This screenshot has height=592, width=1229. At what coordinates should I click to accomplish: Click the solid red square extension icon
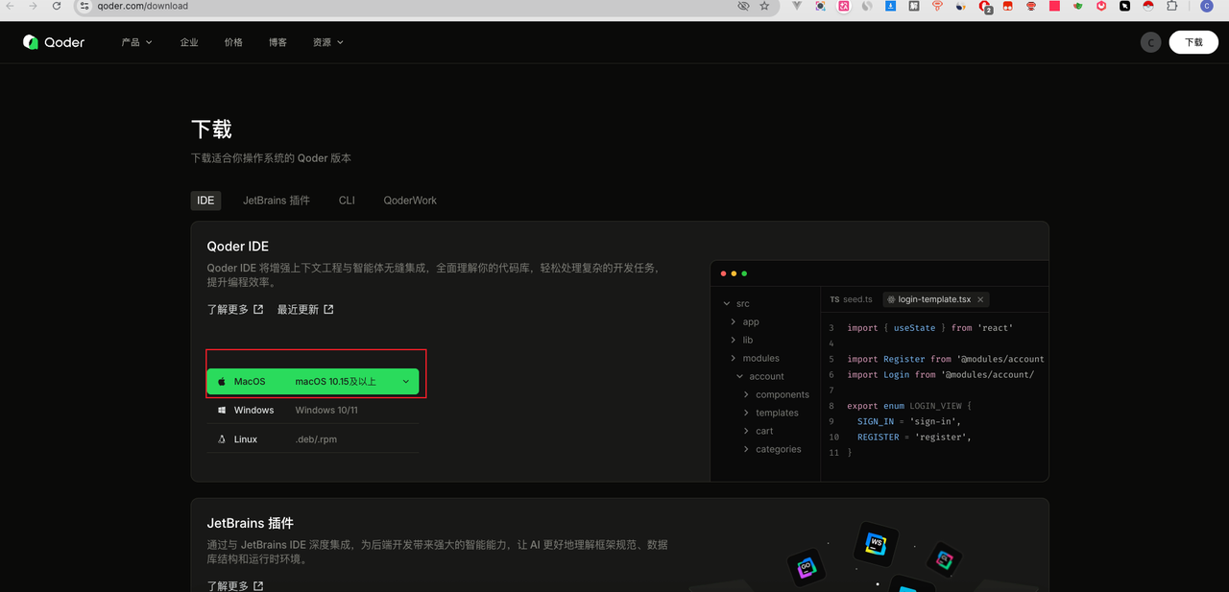(1054, 6)
